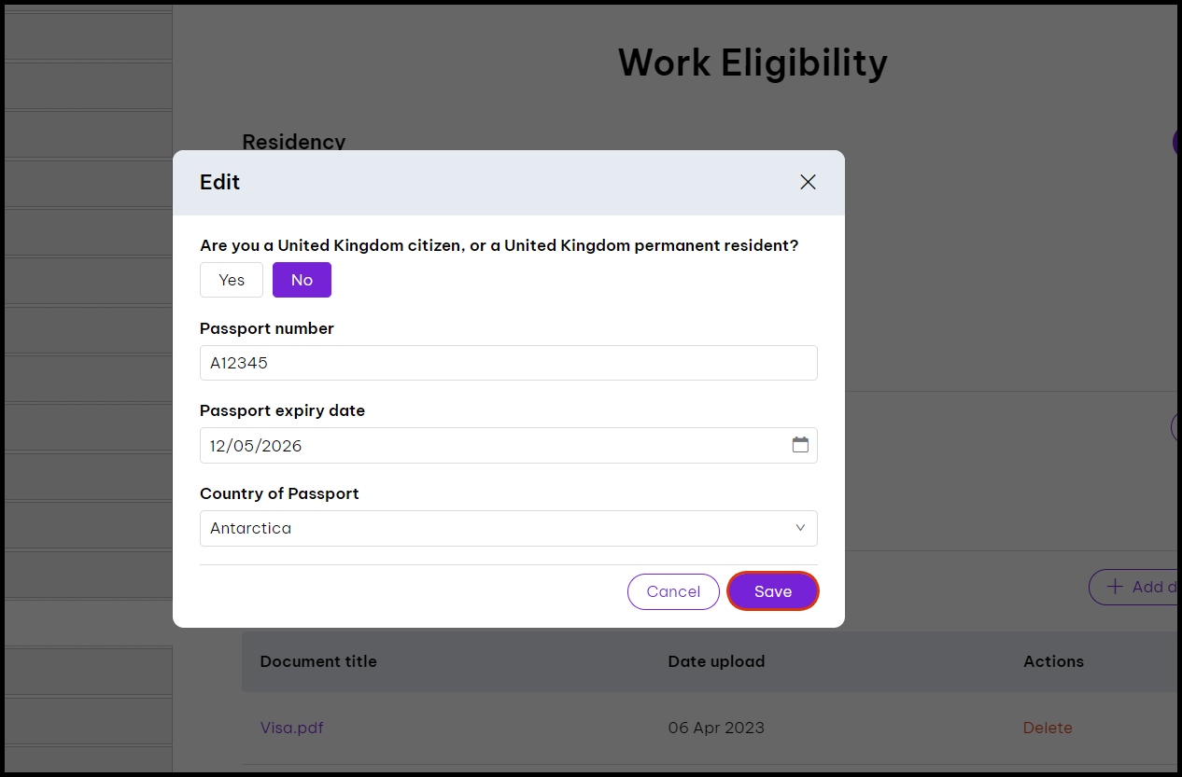
Task: Select "Yes" for United Kingdom citizen question
Action: pyautogui.click(x=232, y=280)
